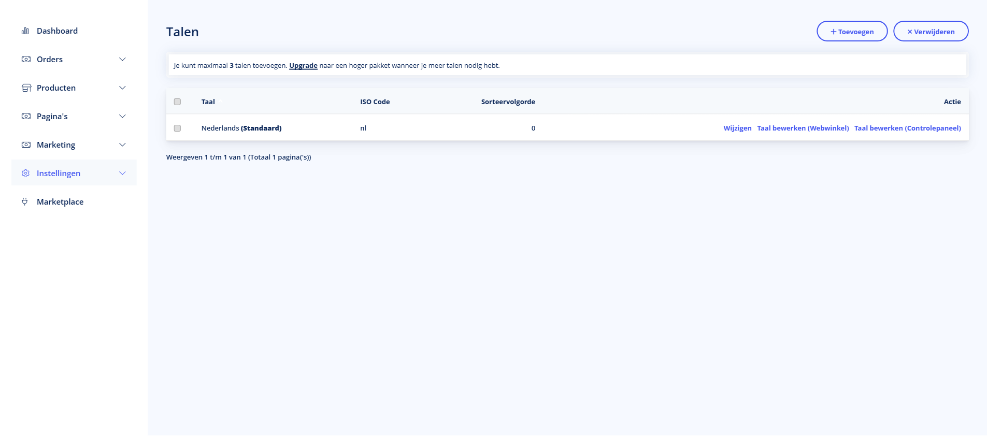Expand the Marketing submenu chevron

click(x=122, y=145)
